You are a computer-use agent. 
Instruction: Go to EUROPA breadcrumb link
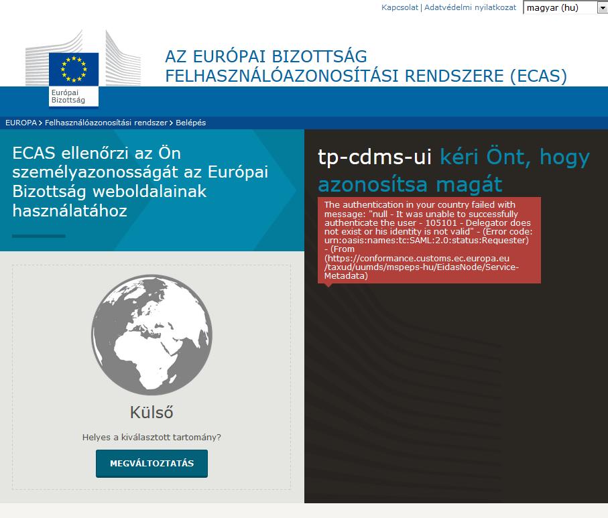point(21,123)
